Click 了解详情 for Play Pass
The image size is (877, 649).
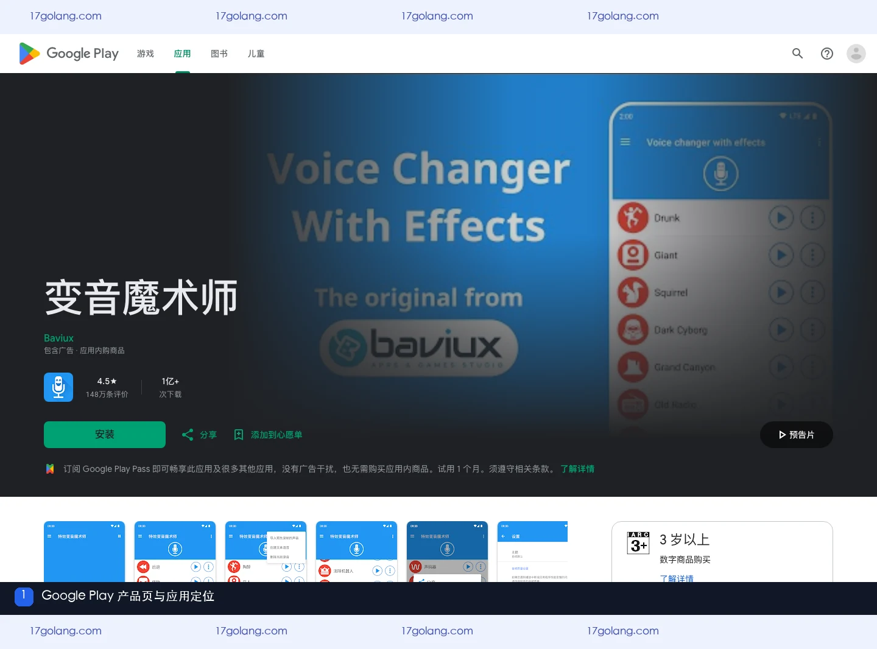click(x=577, y=469)
